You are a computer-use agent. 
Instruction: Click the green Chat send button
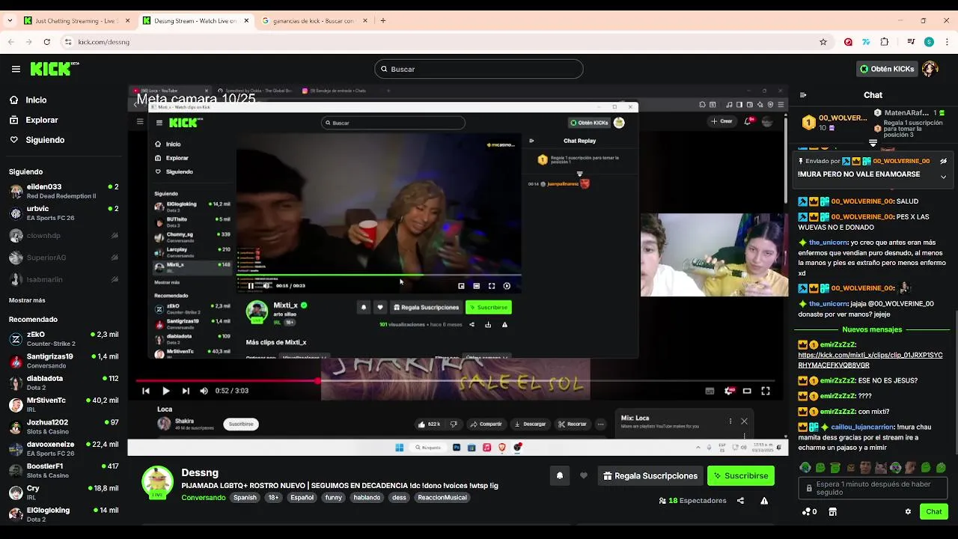coord(934,512)
